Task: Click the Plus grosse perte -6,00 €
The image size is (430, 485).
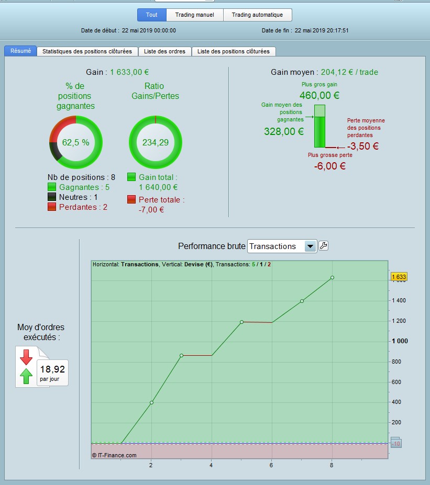Action: [329, 166]
